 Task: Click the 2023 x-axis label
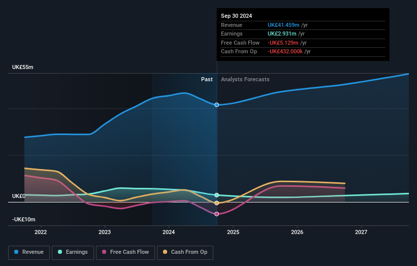[x=105, y=232]
